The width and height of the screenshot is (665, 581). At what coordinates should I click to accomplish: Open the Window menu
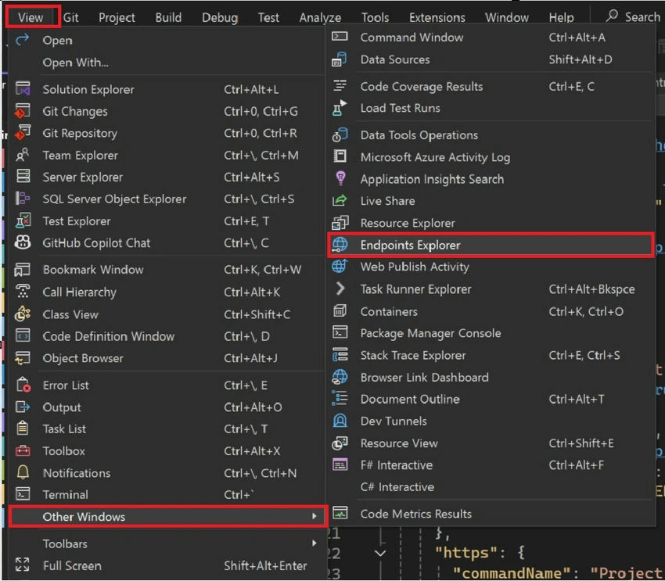[x=507, y=17]
